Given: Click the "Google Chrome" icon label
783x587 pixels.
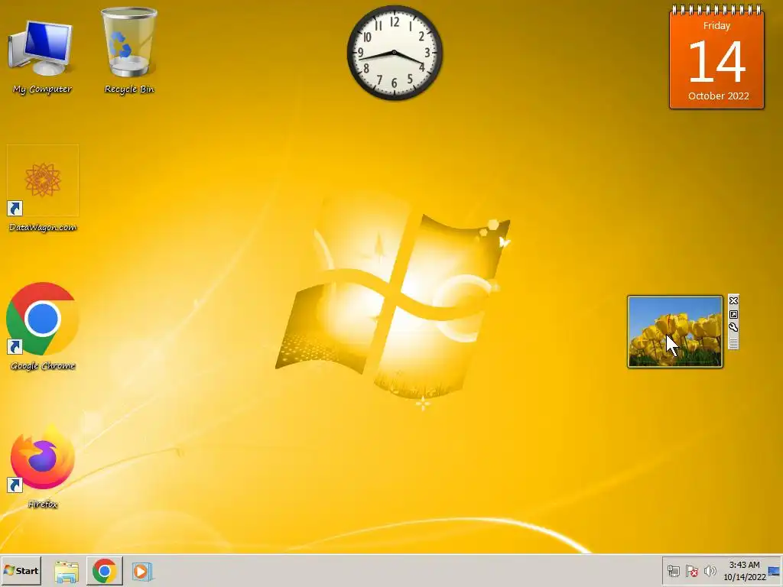Looking at the screenshot, I should (x=43, y=366).
